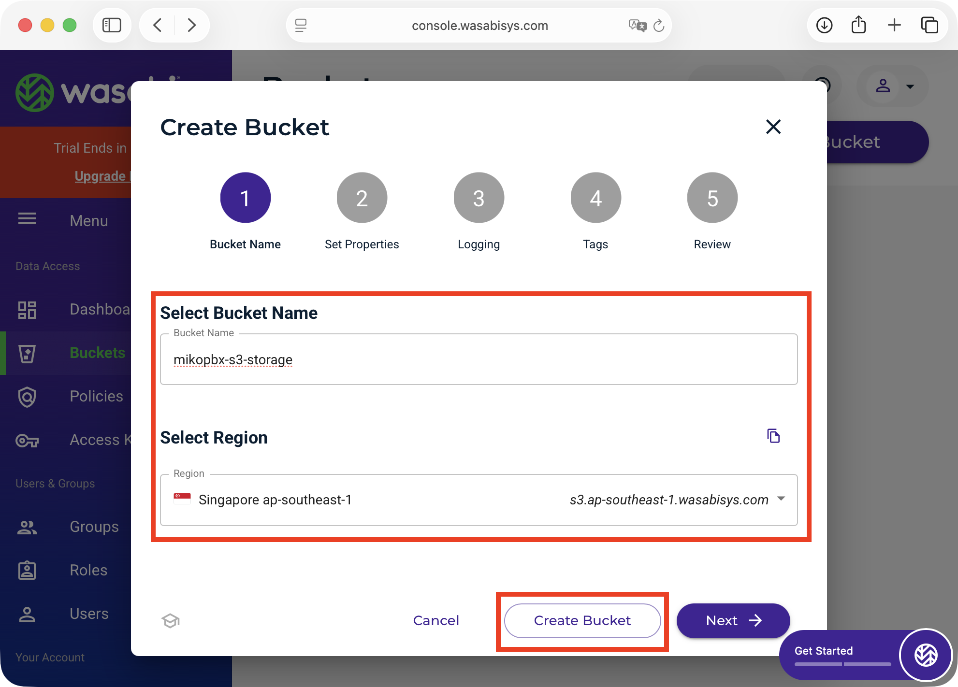Go back using Safari back arrow
Viewport: 958px width, 687px height.
click(x=158, y=25)
